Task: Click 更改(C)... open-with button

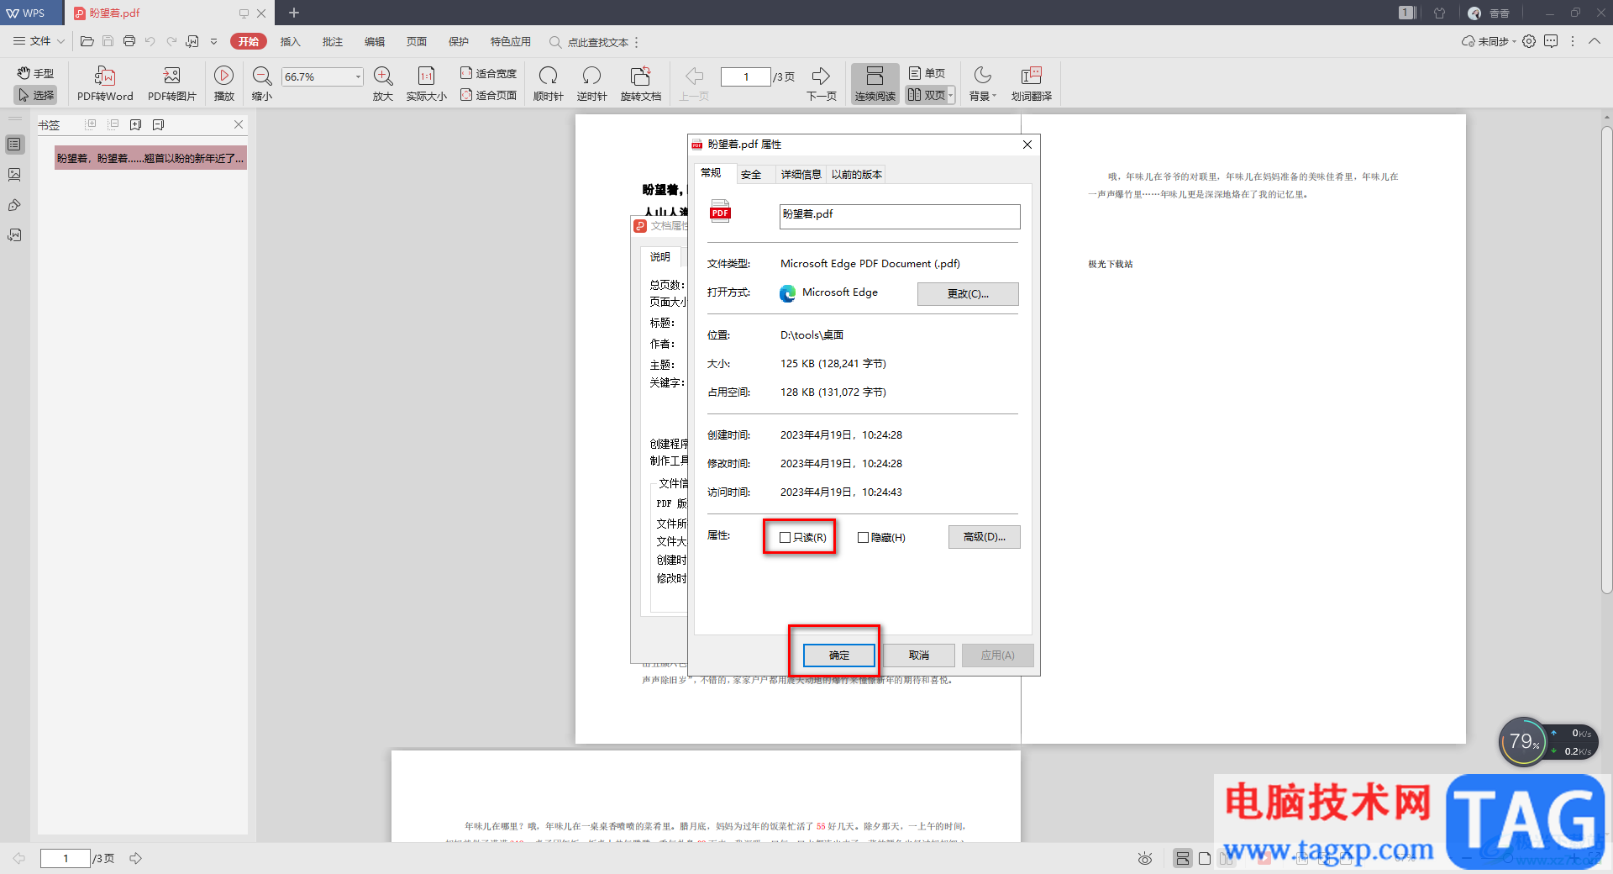Action: pyautogui.click(x=968, y=293)
